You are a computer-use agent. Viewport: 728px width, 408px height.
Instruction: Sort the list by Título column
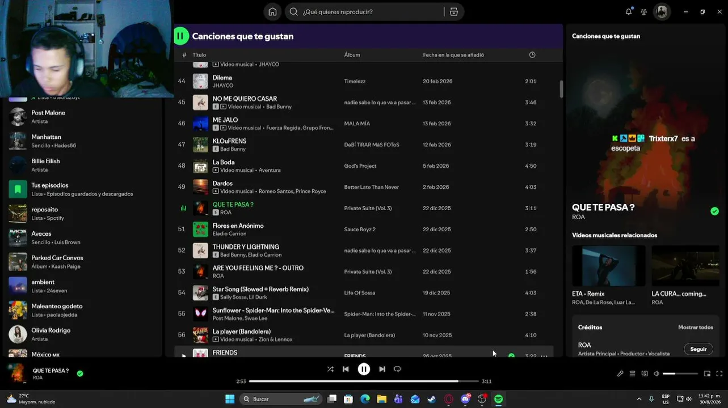[199, 55]
